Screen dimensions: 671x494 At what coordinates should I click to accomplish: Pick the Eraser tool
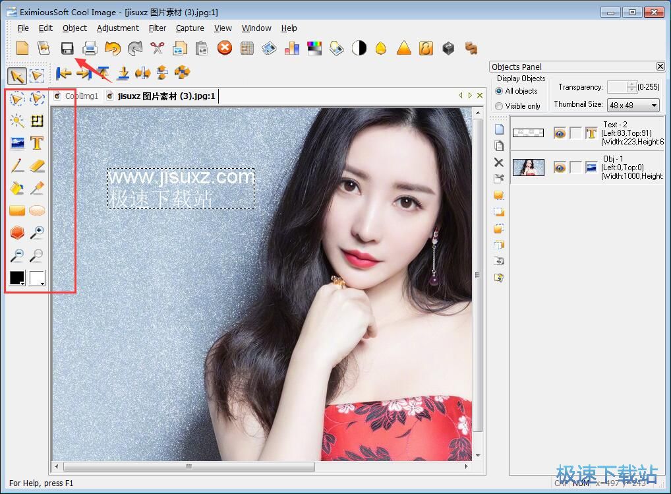click(x=37, y=166)
